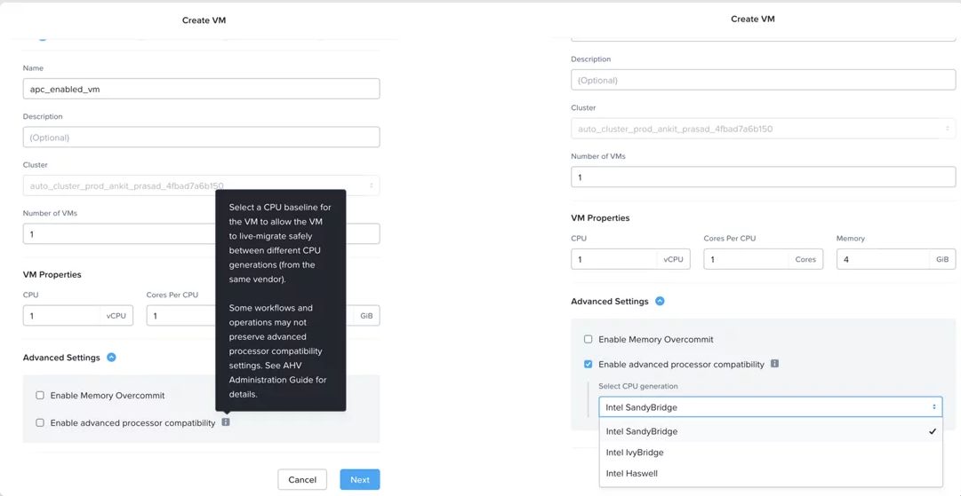This screenshot has width=961, height=496.
Task: Choose Intel SandyBridge from the list
Action: click(x=771, y=431)
